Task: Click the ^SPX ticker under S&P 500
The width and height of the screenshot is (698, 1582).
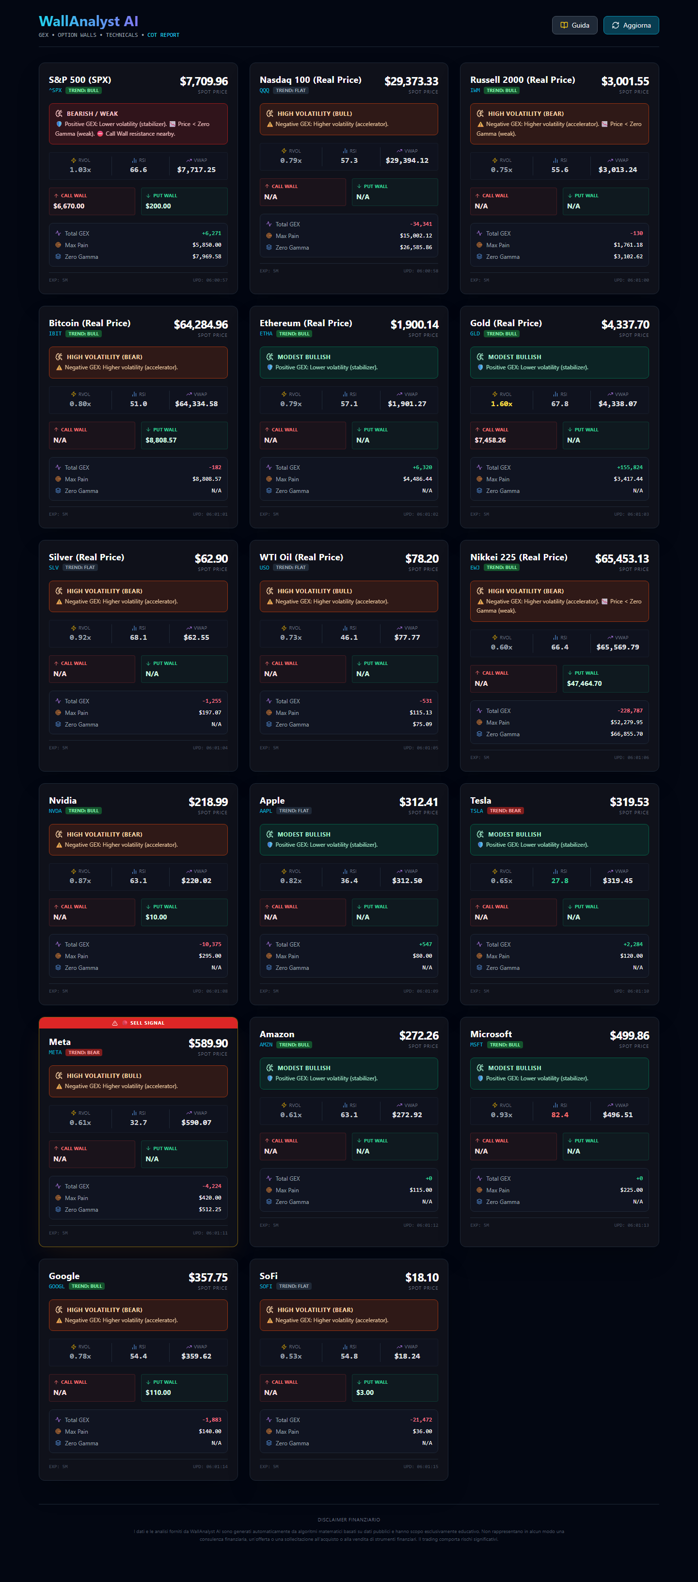Action: tap(55, 90)
